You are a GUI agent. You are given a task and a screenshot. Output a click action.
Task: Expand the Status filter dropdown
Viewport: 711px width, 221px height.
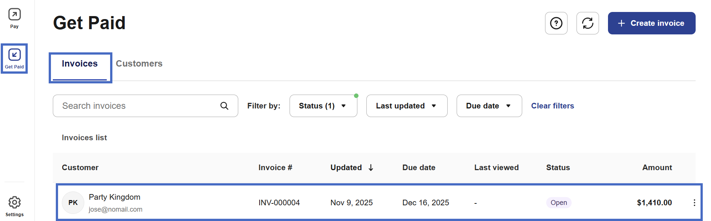[x=323, y=106]
